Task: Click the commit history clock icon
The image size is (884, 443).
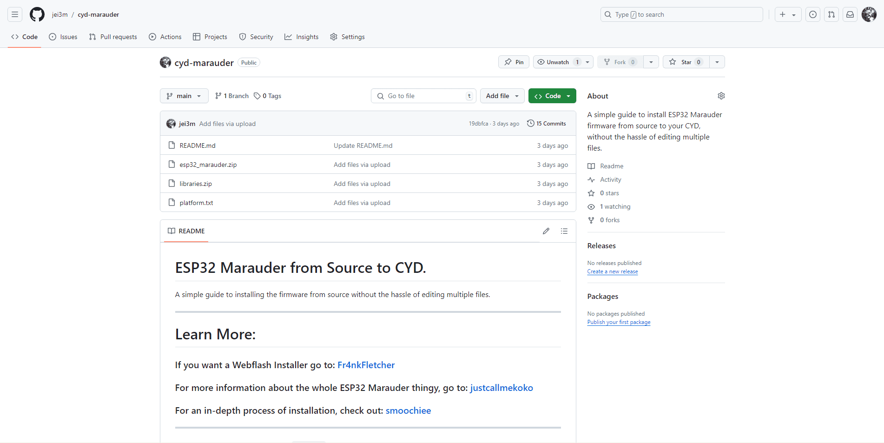Action: click(531, 123)
